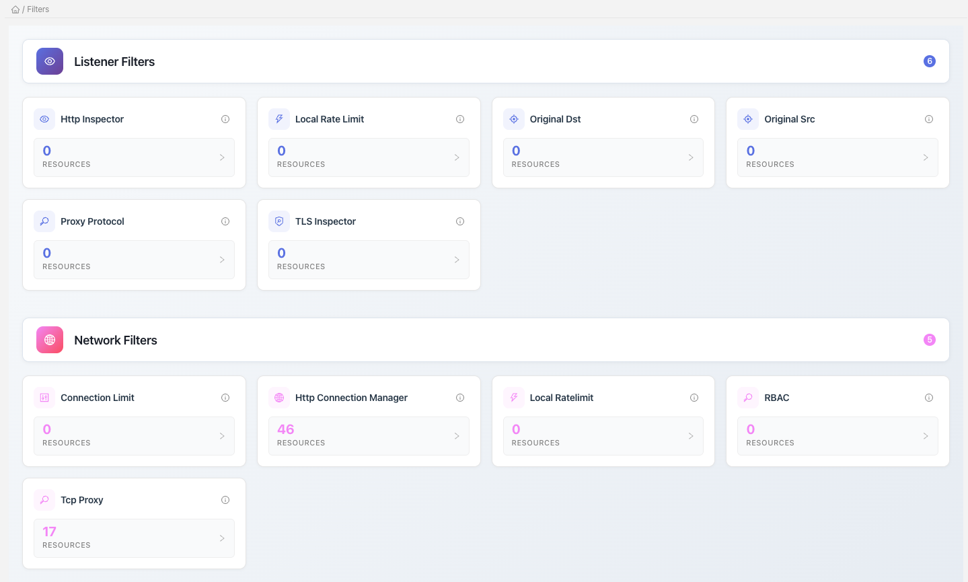Expand Proxy Protocol resources chevron
This screenshot has height=582, width=968.
click(x=222, y=260)
